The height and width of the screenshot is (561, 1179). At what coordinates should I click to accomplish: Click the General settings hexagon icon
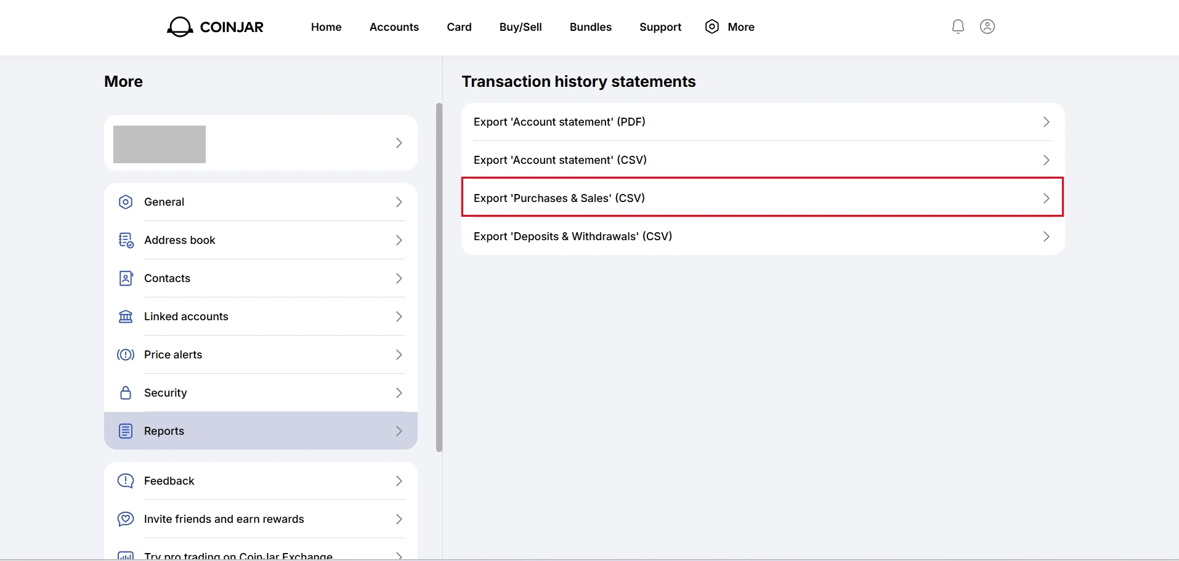point(126,202)
